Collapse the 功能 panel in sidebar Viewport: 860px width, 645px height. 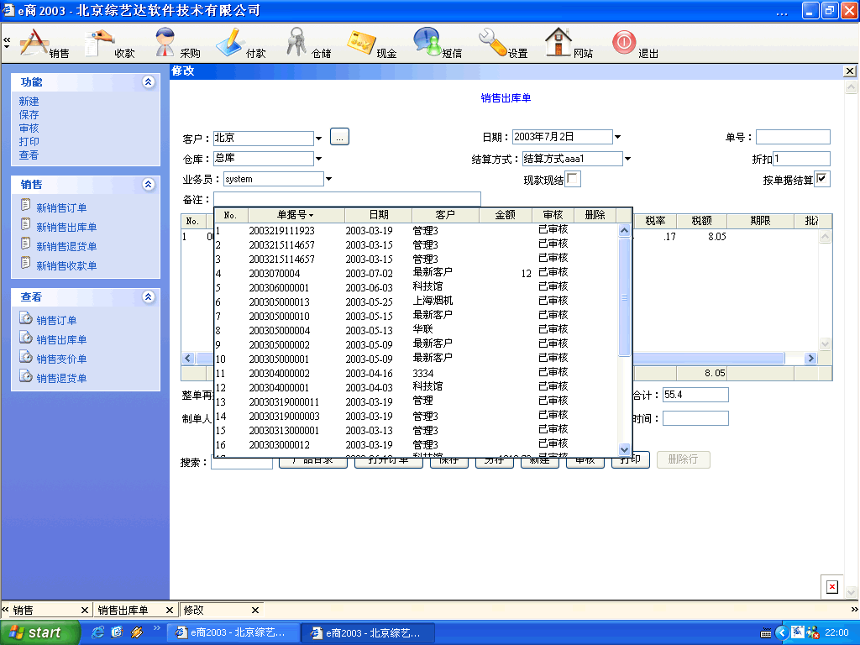pyautogui.click(x=149, y=82)
